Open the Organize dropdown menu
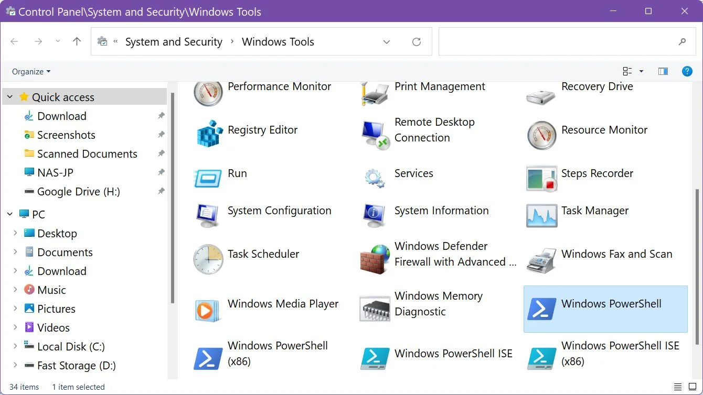 point(31,71)
